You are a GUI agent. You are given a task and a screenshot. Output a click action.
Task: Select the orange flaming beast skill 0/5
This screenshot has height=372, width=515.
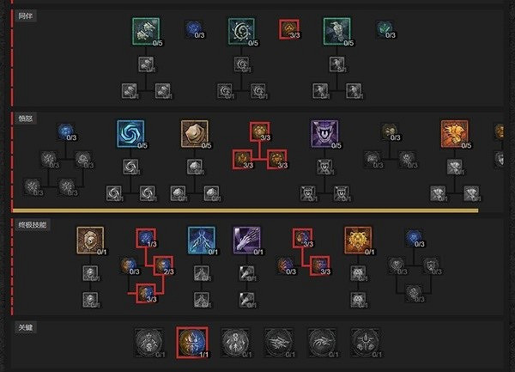(455, 133)
